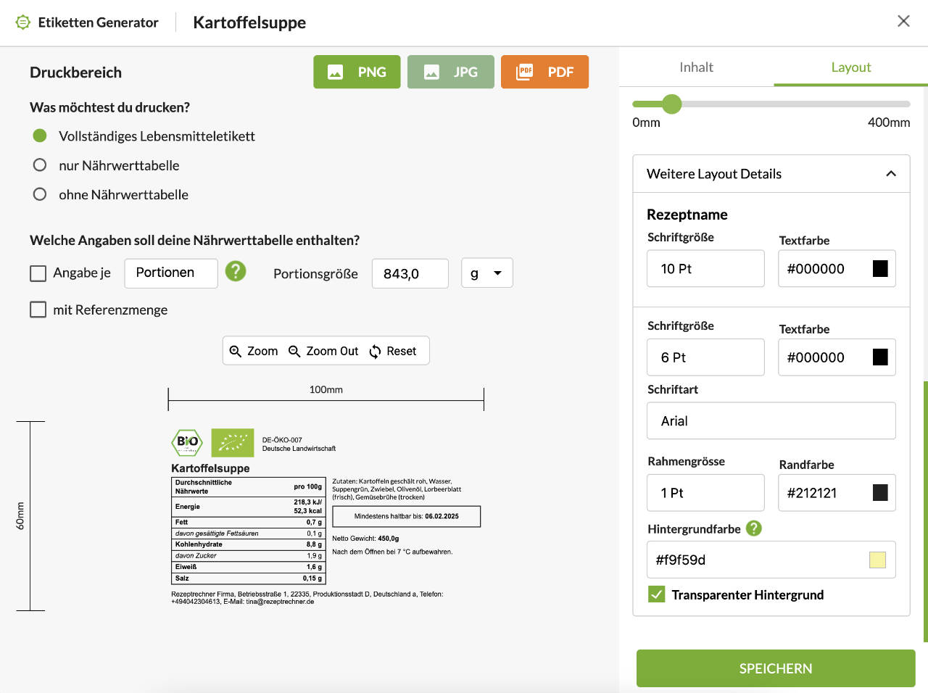Export the label as PDF
Screen dimensions: 928x693
(544, 72)
